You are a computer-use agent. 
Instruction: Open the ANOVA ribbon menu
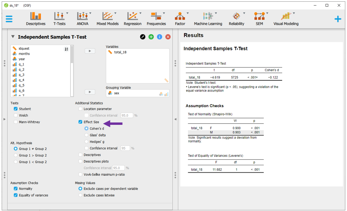[x=83, y=19]
